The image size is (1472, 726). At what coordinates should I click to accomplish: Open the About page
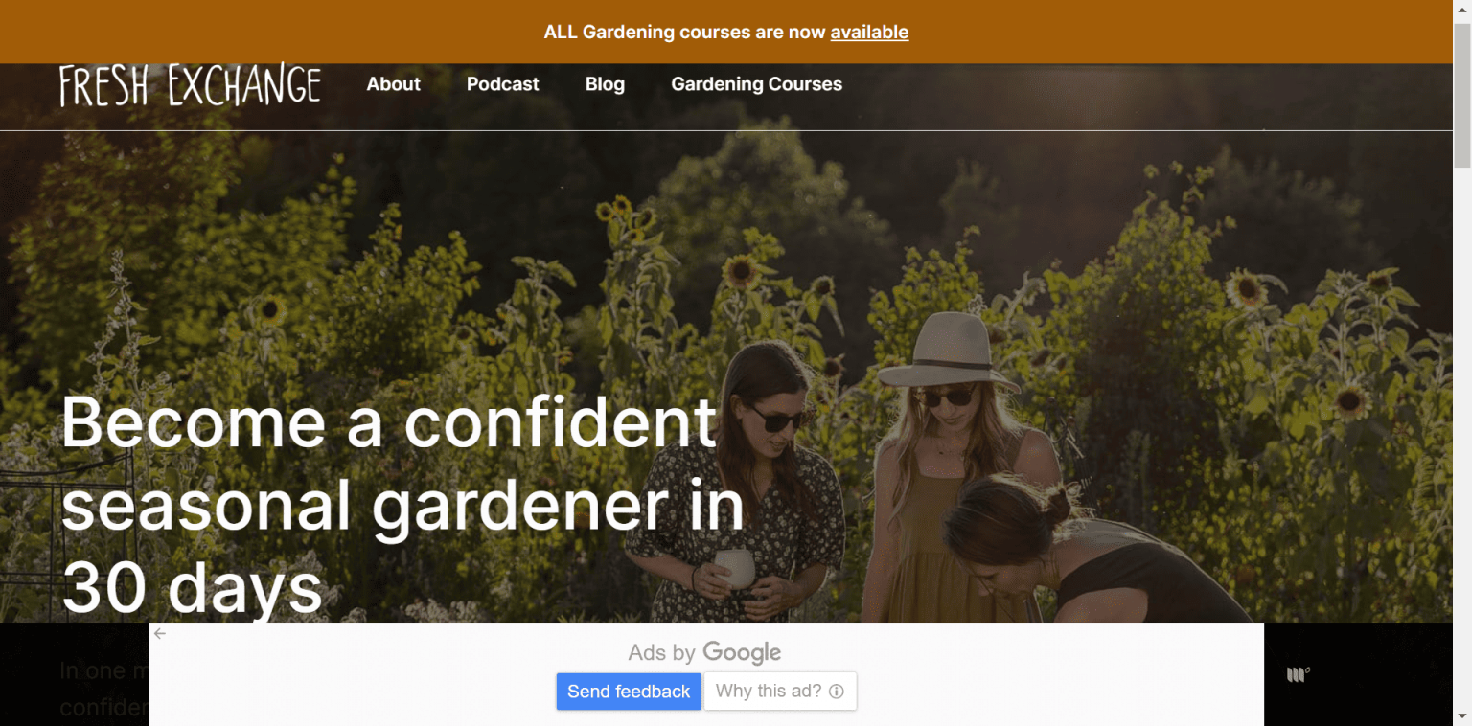coord(393,84)
